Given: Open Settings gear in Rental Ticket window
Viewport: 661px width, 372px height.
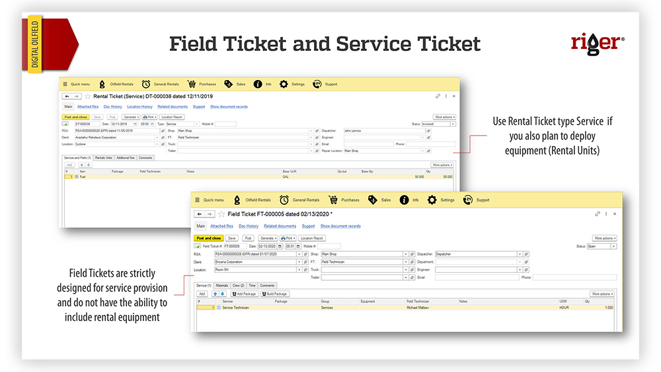Looking at the screenshot, I should (x=284, y=84).
